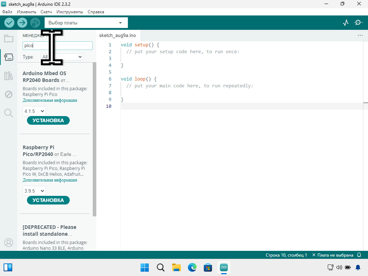
Task: Select the sketch_aug9a.ino tab
Action: (118, 36)
